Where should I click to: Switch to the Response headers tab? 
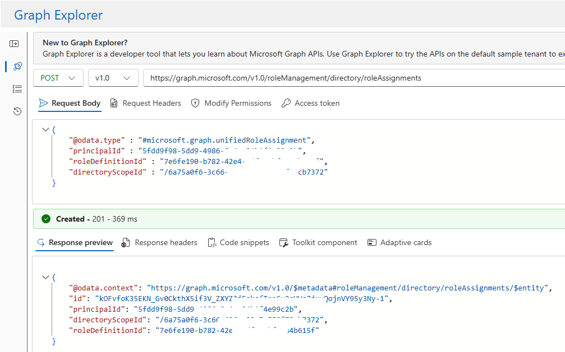160,242
